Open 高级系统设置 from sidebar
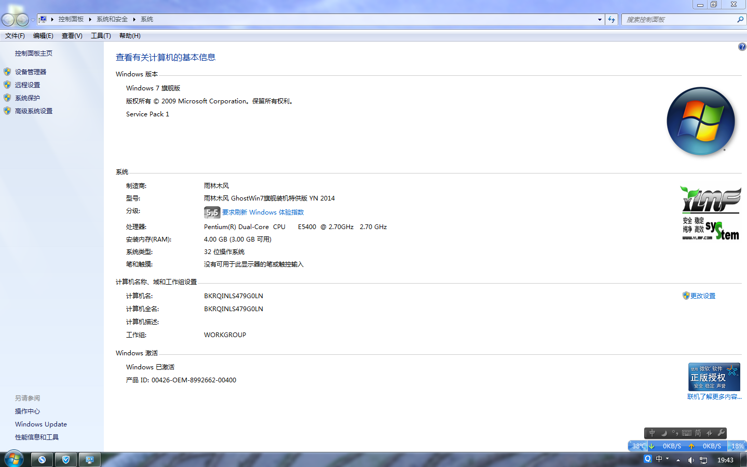 pyautogui.click(x=34, y=111)
